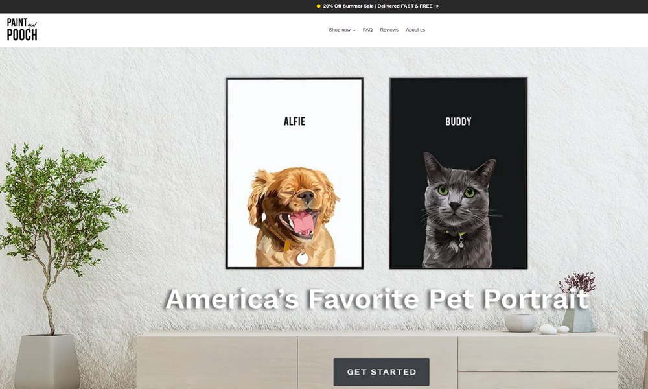Open the 20% Off Summer Sale banner
This screenshot has width=648, height=389.
[378, 6]
